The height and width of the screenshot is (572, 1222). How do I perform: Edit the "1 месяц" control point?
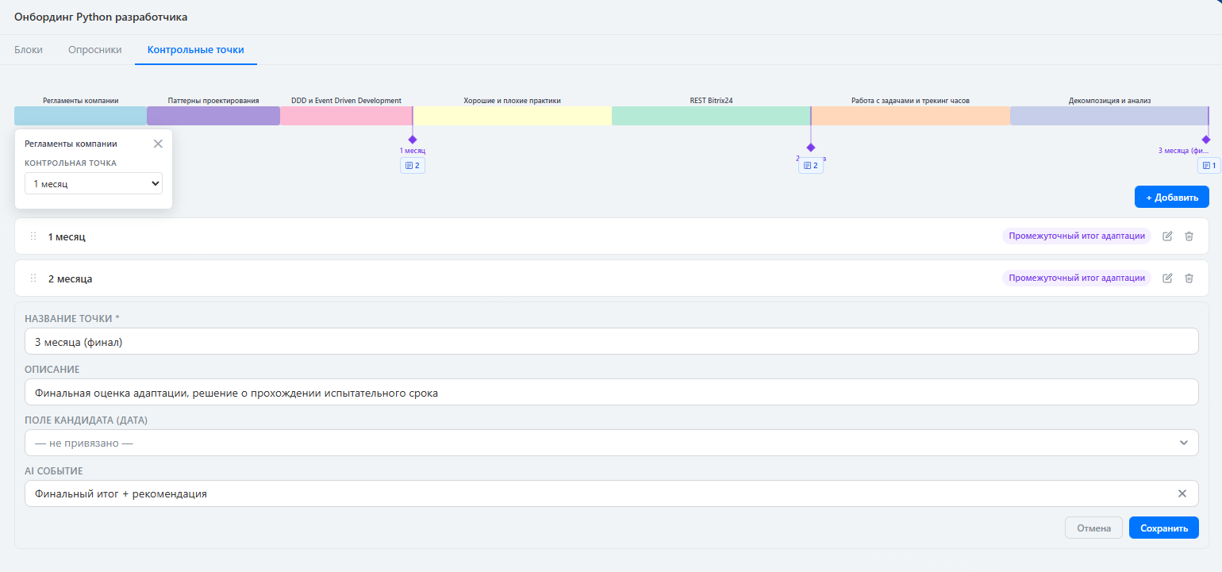point(1167,236)
